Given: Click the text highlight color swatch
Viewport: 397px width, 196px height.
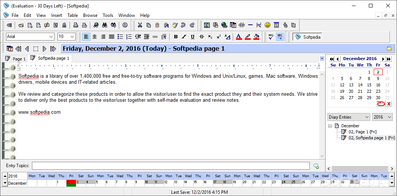Looking at the screenshot, I should (x=248, y=37).
